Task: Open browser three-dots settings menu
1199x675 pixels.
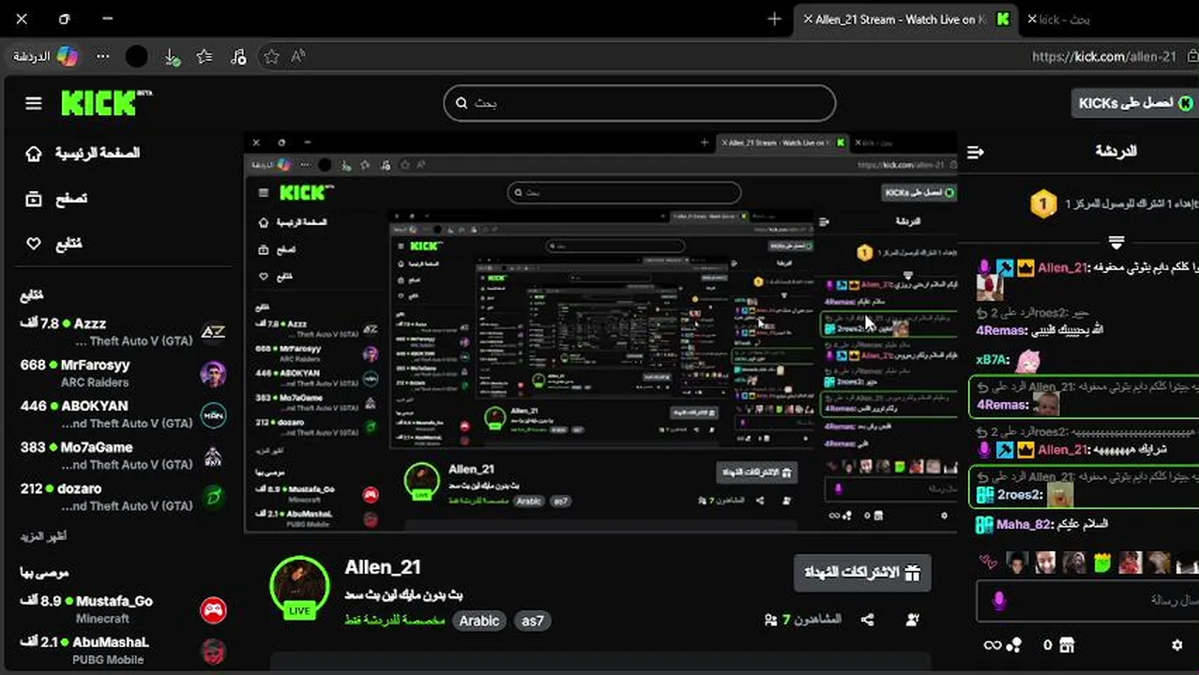Action: (103, 56)
